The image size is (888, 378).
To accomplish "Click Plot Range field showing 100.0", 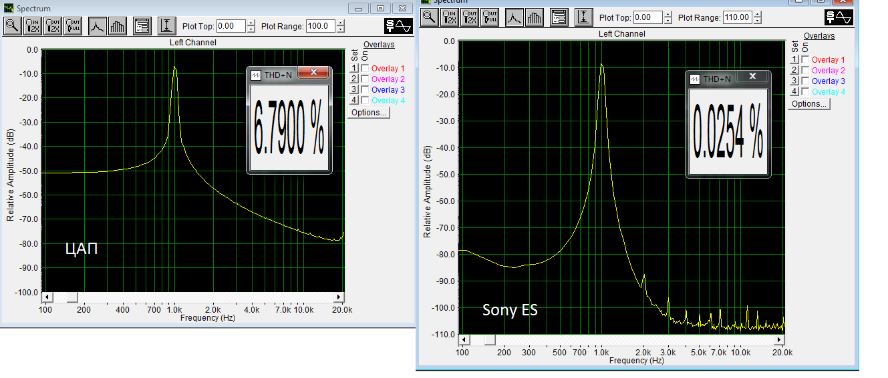I will tap(321, 26).
